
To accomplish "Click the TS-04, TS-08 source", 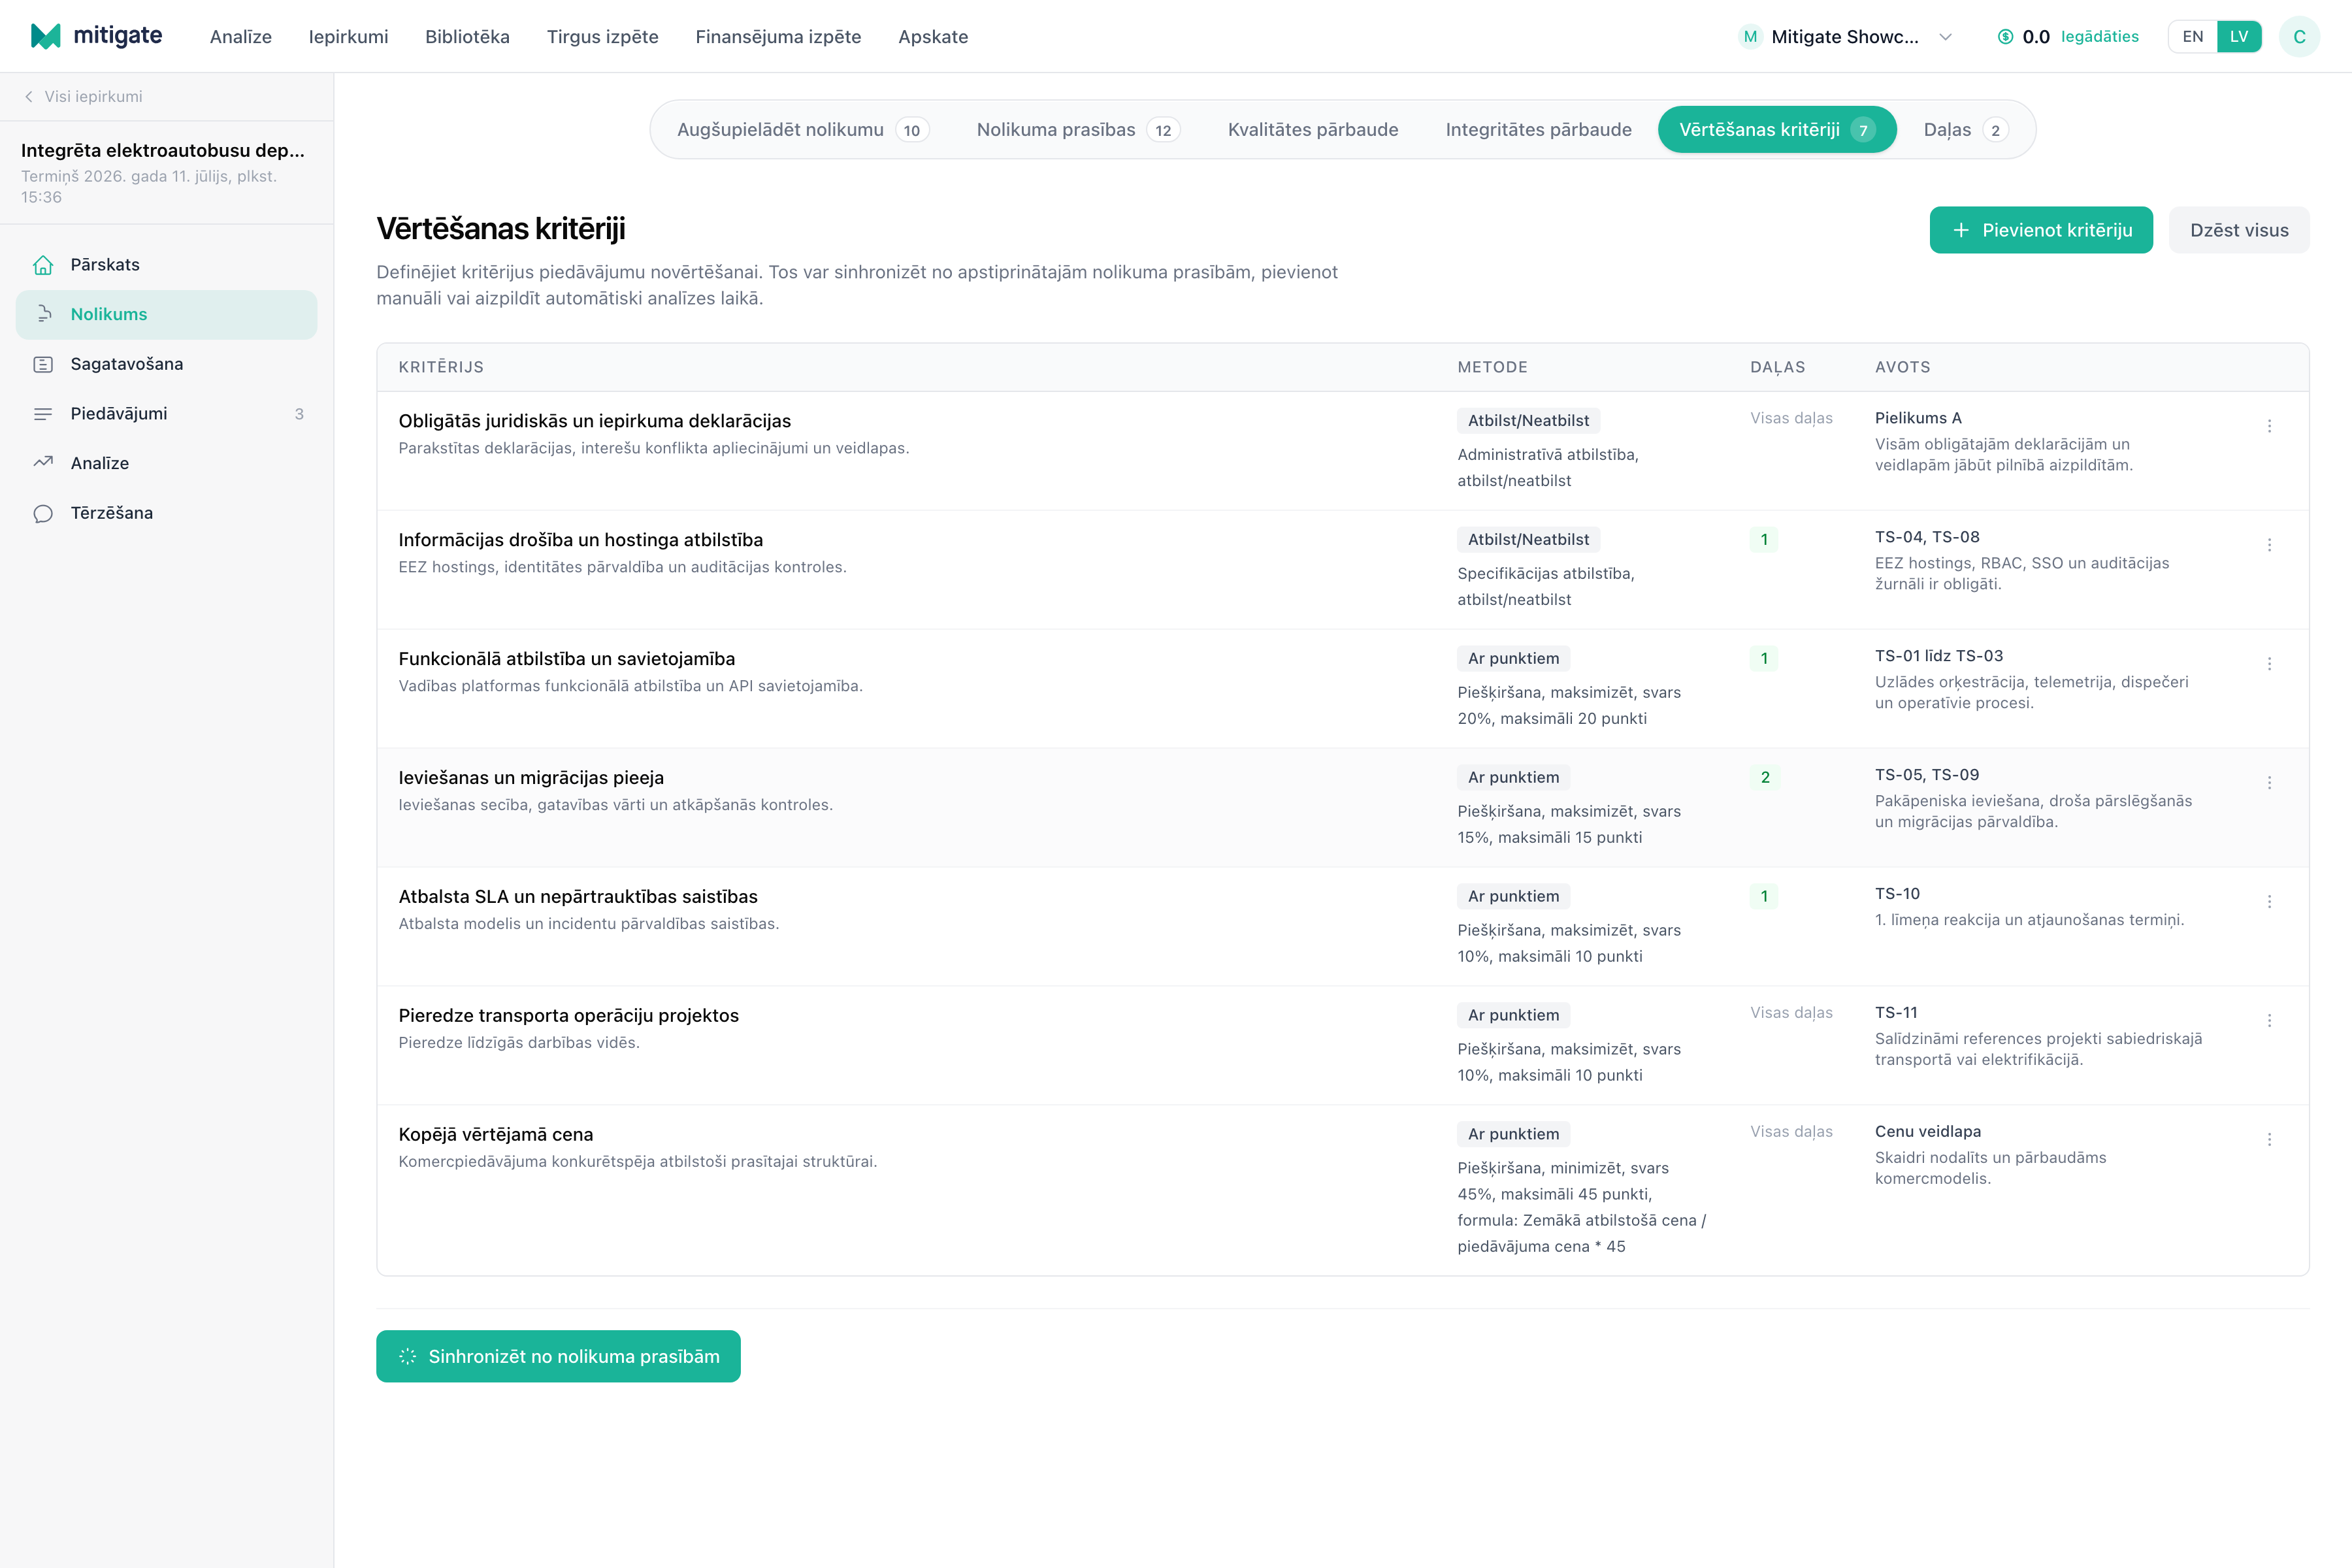I will 1927,537.
